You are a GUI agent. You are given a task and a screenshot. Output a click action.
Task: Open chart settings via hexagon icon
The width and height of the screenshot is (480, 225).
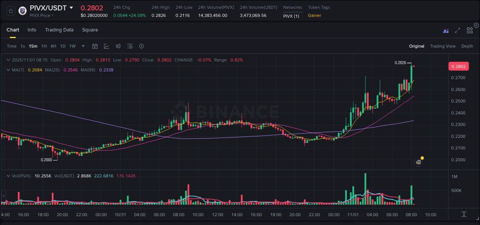pyautogui.click(x=141, y=46)
